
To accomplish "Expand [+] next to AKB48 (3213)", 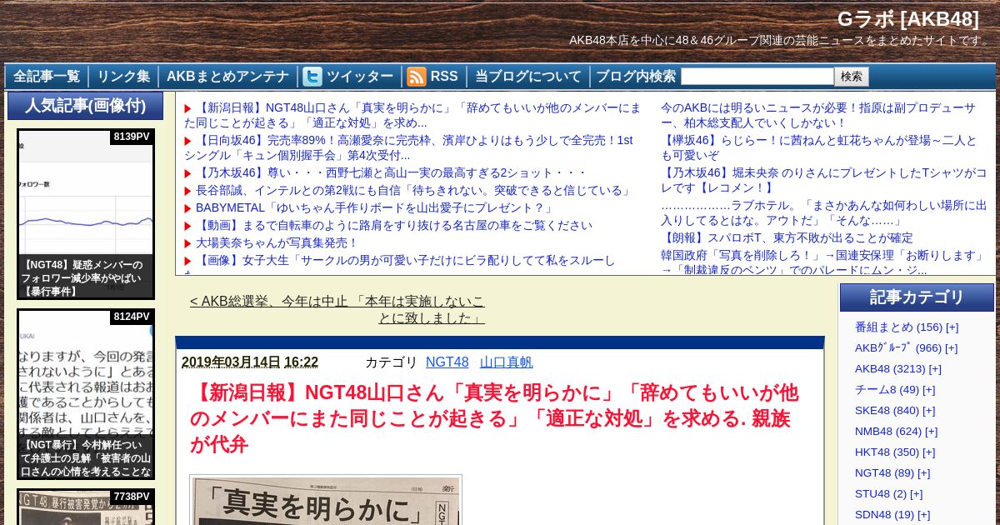I will [x=935, y=369].
